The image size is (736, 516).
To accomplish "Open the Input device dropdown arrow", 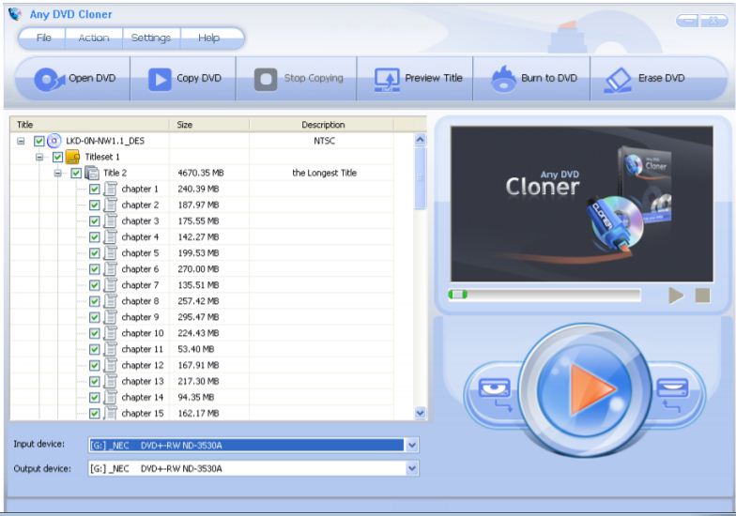I will pyautogui.click(x=411, y=445).
